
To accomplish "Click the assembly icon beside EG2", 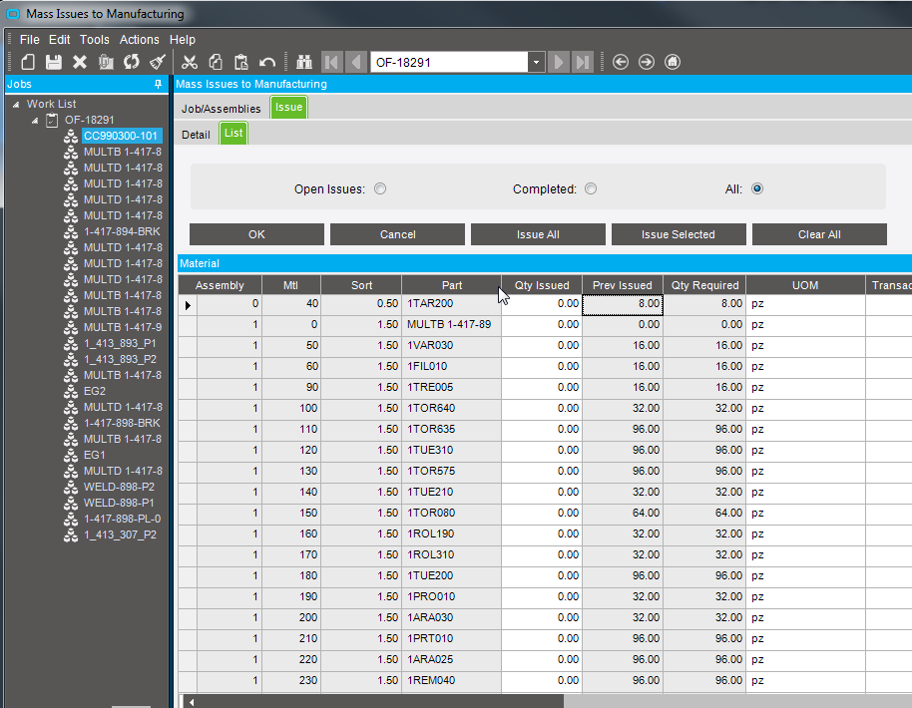I will tap(71, 391).
